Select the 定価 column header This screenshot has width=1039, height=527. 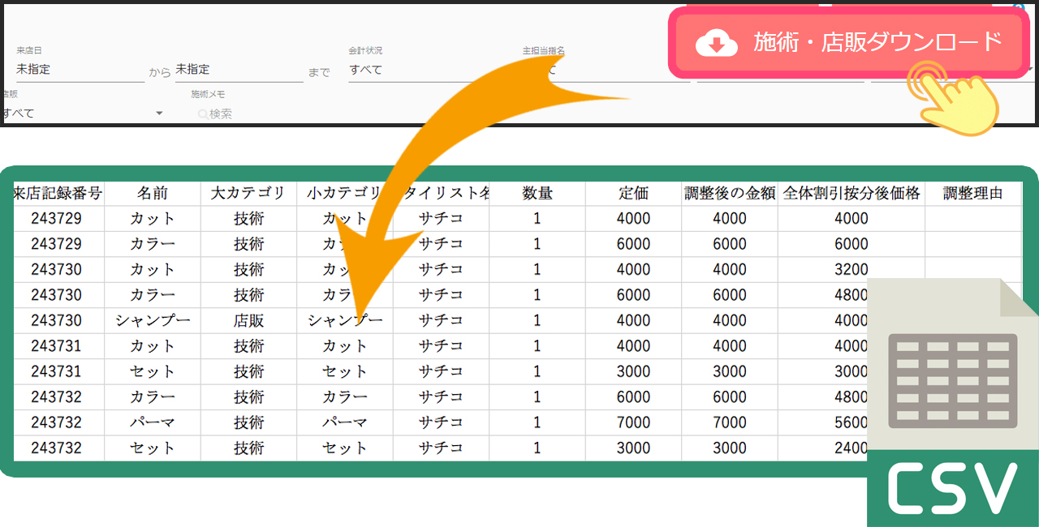pyautogui.click(x=633, y=193)
